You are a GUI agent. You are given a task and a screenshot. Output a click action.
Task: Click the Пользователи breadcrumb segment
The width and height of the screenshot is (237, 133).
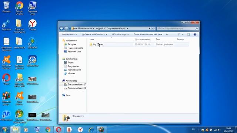click(x=85, y=28)
